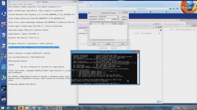Screen dimensions: 197x110
Task: Click the highlighted tftp command line in Notepad
Action: click(34, 47)
